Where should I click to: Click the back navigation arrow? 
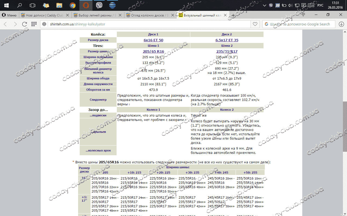click(5, 24)
